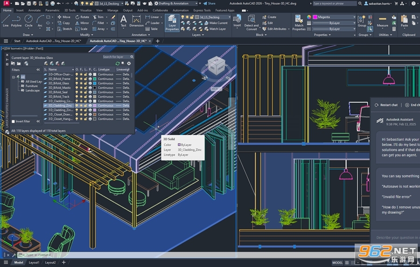Click Refresh icon in layer manager

click(x=117, y=63)
